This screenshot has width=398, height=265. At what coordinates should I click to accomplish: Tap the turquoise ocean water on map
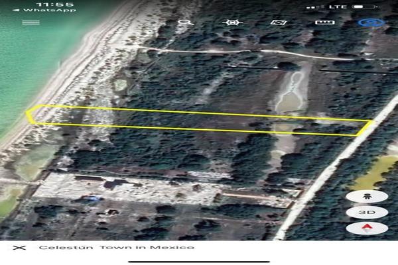click(27, 66)
